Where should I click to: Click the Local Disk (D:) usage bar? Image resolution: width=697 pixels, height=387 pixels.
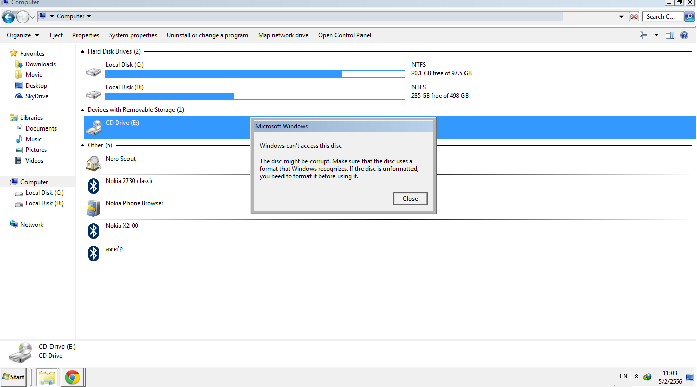(x=255, y=96)
